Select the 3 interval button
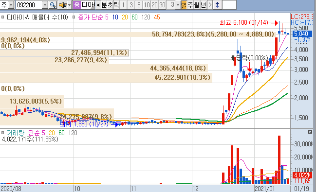This screenshot has width=316, height=192. point(131,5)
